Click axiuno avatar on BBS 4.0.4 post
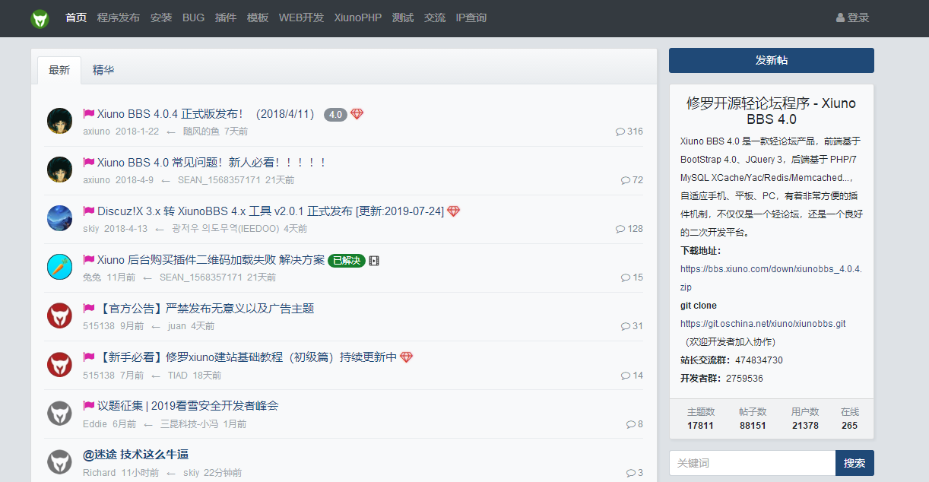 pos(59,120)
